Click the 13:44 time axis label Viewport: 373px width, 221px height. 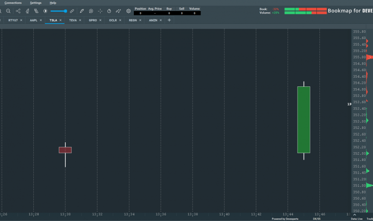[288, 214]
